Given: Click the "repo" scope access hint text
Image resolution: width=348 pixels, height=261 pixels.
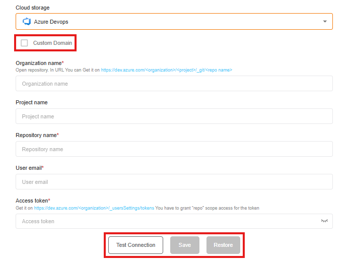Looking at the screenshot, I should [207, 208].
